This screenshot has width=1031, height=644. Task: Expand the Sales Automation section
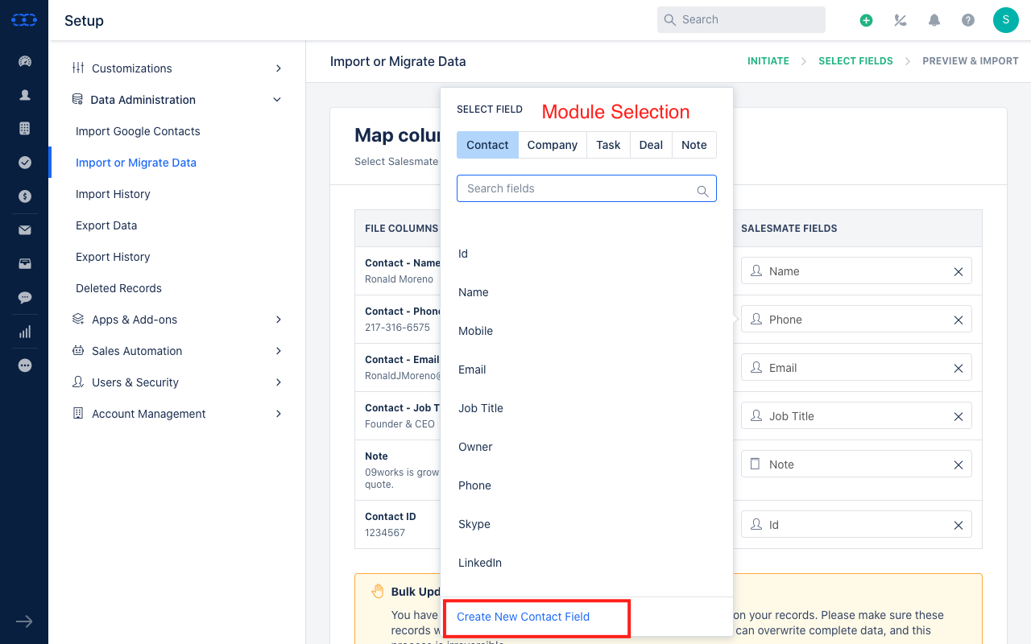[x=176, y=351]
